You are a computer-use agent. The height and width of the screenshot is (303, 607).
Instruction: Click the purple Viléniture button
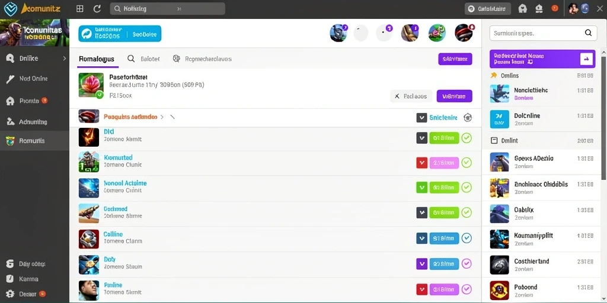tap(455, 96)
